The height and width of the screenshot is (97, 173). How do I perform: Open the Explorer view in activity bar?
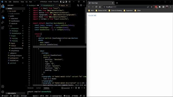[3, 6]
